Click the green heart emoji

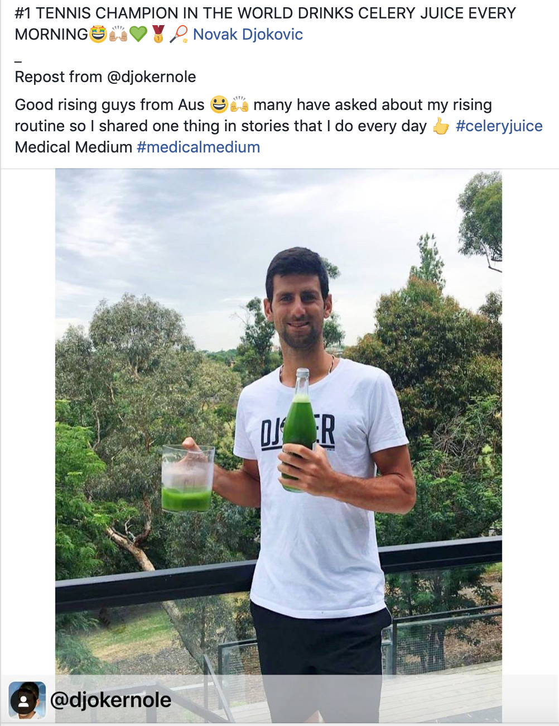138,35
